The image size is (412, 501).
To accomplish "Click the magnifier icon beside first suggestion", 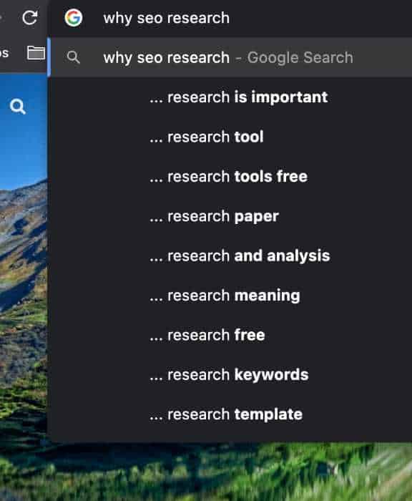I will coord(74,57).
